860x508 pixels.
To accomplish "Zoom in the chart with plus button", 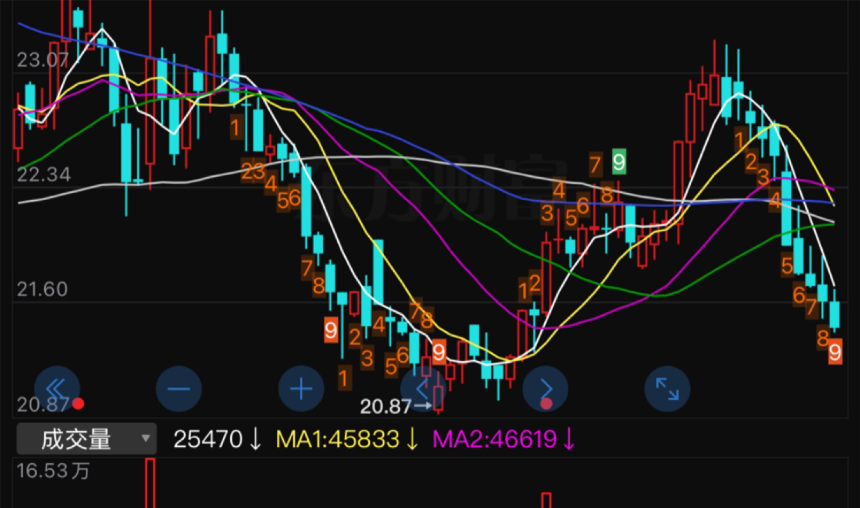I will [x=301, y=388].
